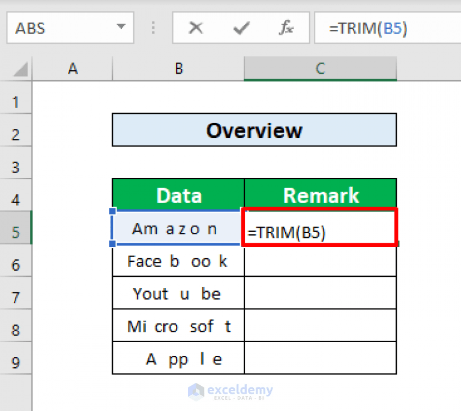Select the cell containing A pp l e
This screenshot has width=461, height=411.
point(178,358)
